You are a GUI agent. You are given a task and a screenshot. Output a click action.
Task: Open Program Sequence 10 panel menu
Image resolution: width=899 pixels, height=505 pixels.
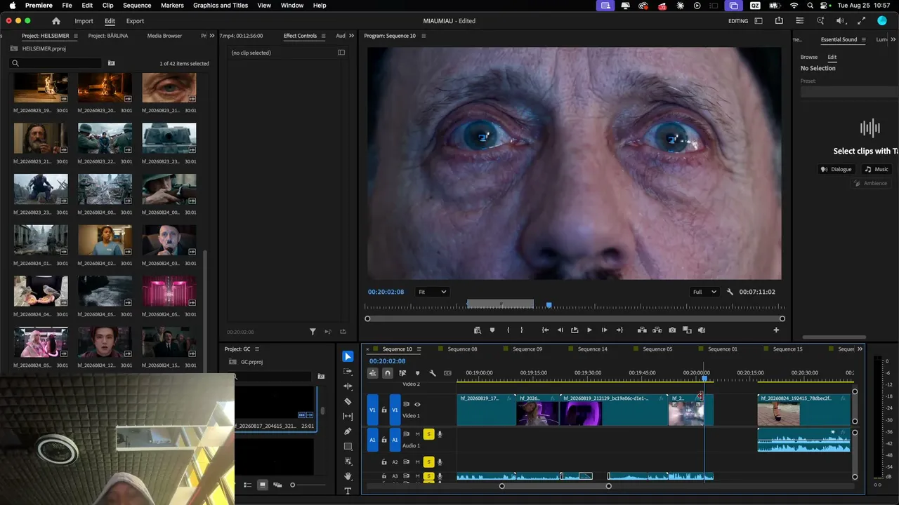pos(424,36)
